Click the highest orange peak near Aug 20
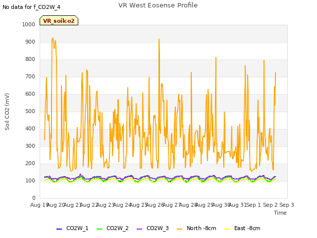Screen dimensions: 317x238 pos(53,39)
